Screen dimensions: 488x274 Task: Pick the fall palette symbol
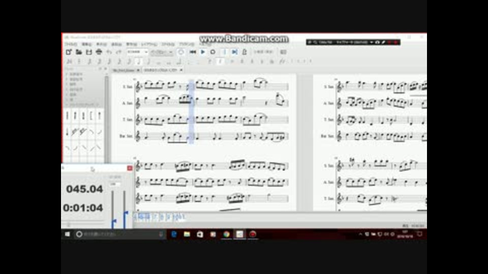[x=91, y=132]
